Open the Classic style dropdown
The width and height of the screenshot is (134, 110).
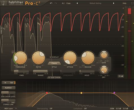(54, 63)
